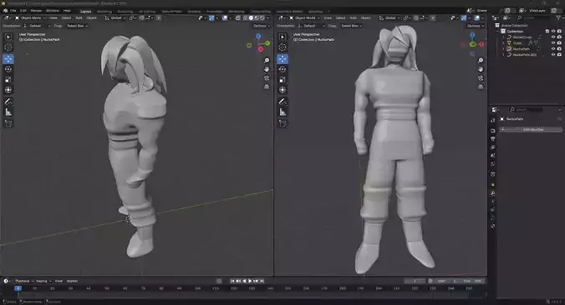Viewport: 565px width, 305px height.
Task: Open the Tool tab in Properties editor
Action: point(492,121)
